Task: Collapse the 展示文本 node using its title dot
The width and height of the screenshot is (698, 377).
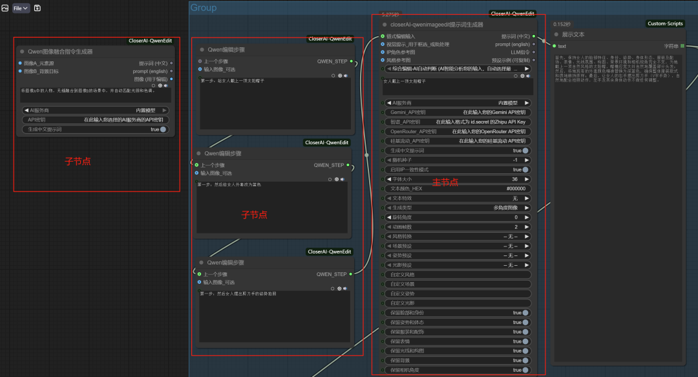Action: (556, 34)
